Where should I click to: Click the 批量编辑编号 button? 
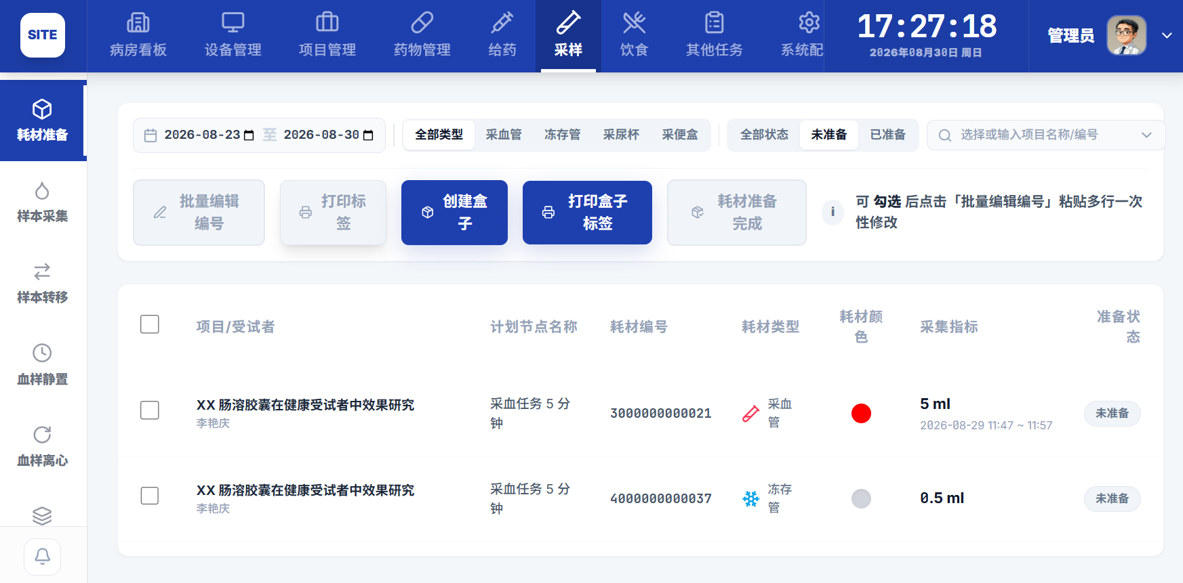click(x=199, y=213)
